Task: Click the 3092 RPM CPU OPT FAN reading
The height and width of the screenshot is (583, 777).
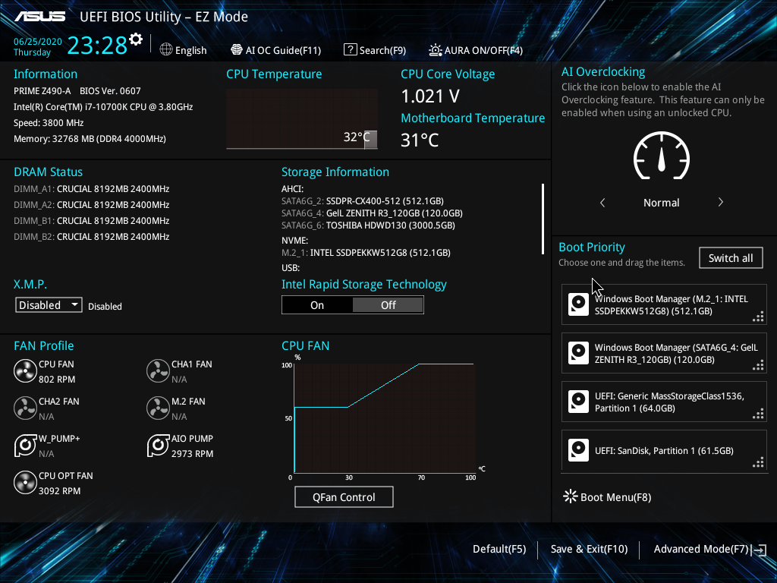Action: point(59,491)
